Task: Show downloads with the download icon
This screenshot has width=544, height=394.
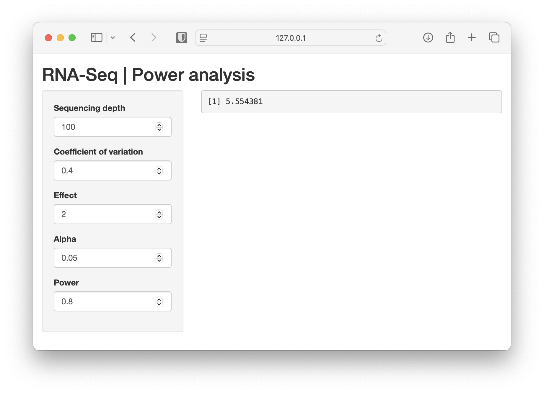Action: (428, 37)
